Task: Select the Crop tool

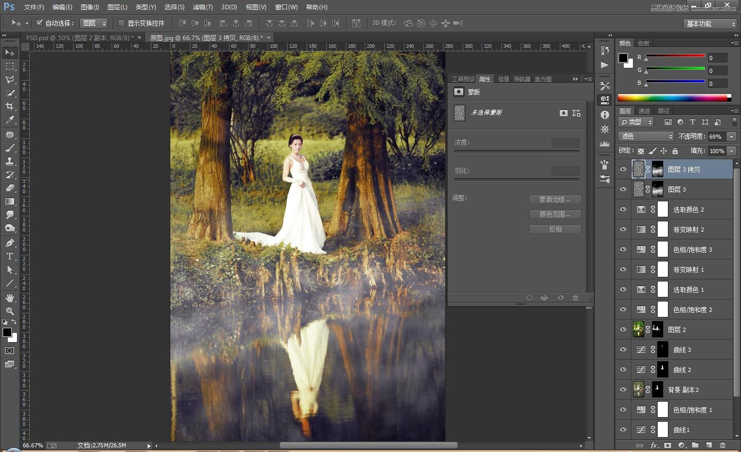Action: click(x=10, y=106)
